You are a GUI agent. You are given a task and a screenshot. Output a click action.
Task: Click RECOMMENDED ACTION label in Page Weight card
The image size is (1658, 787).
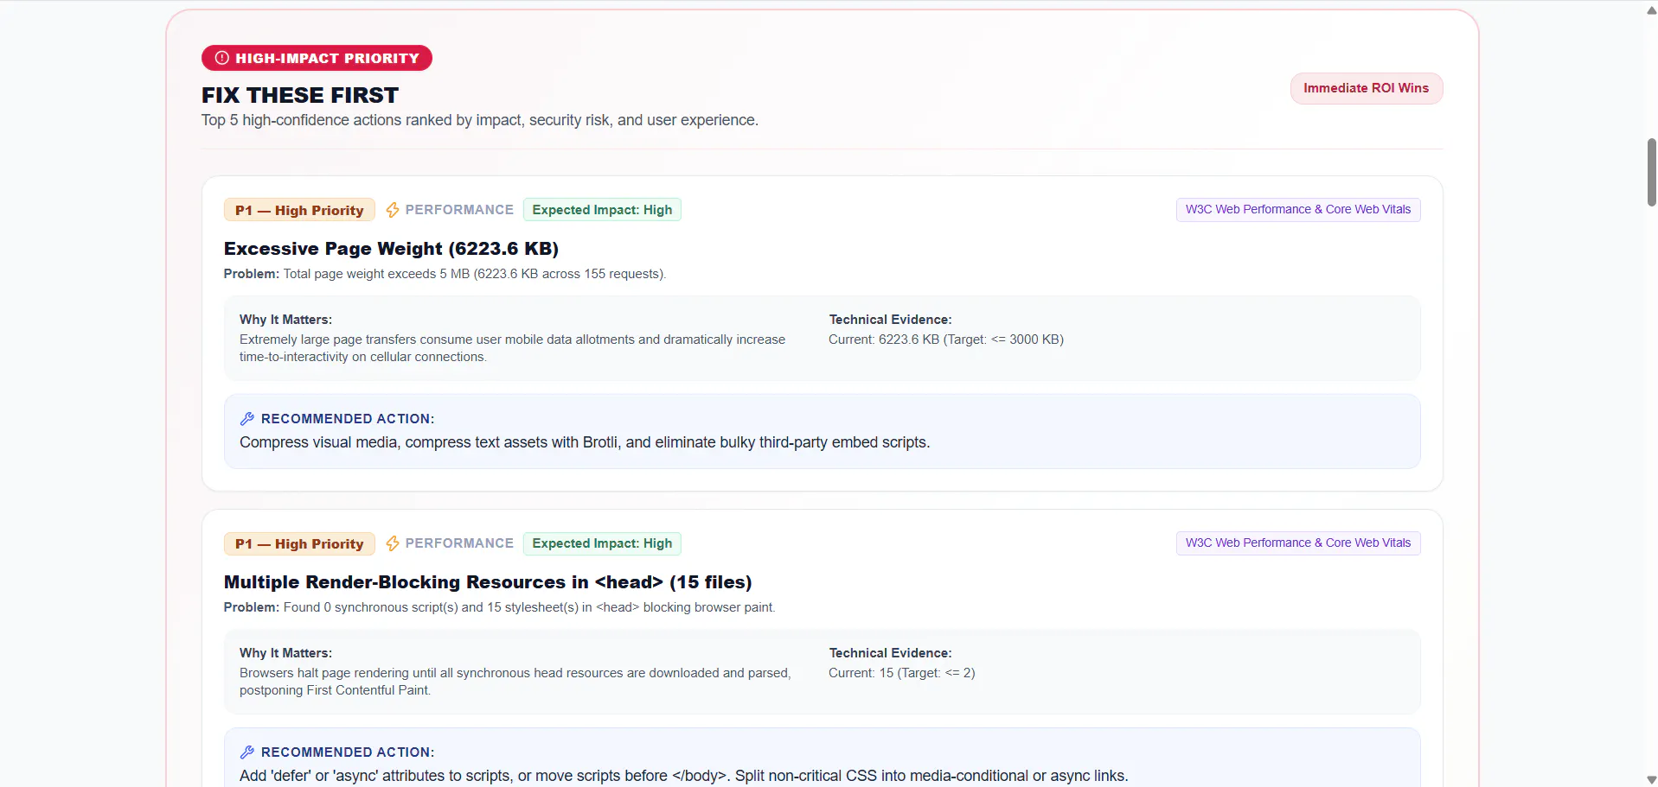click(348, 419)
